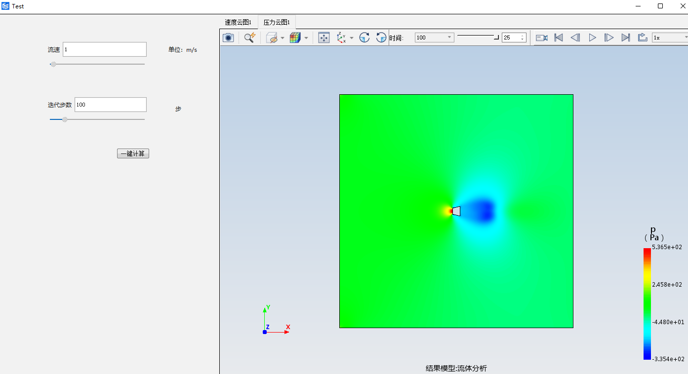The height and width of the screenshot is (374, 688).
Task: Expand the colored cube options arrow
Action: [306, 38]
